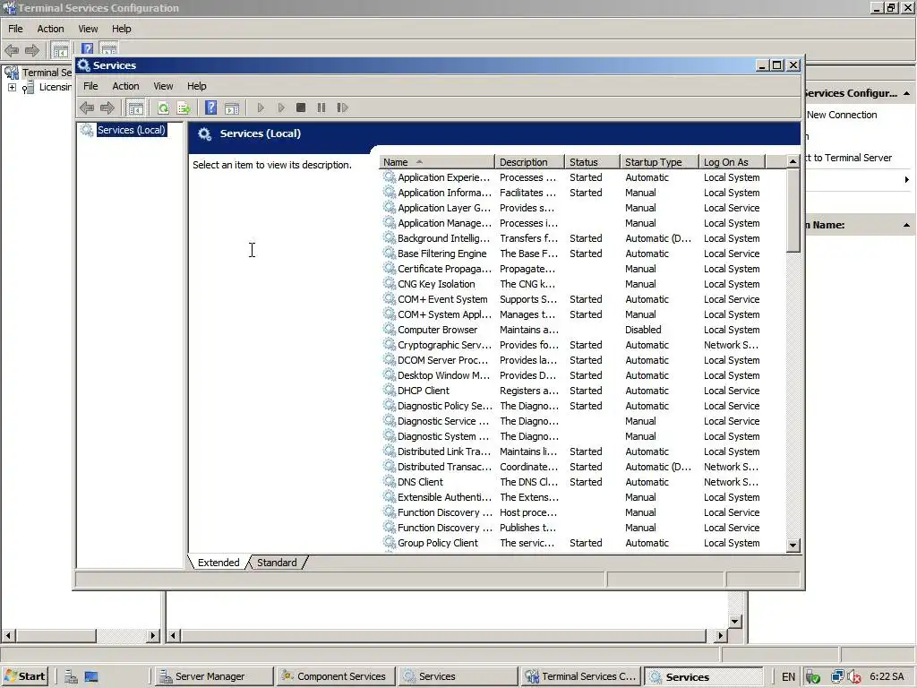Select Application Layer Gateway service row
This screenshot has width=917, height=688.
pyautogui.click(x=583, y=208)
